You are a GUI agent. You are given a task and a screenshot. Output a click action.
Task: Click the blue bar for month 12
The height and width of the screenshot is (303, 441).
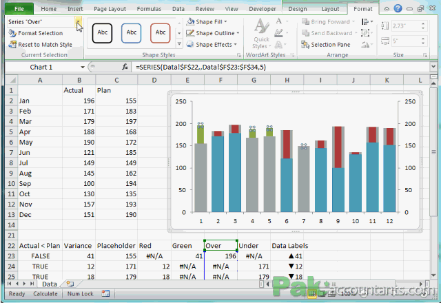tap(389, 178)
